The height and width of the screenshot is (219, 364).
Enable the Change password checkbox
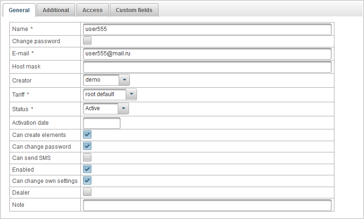click(x=87, y=41)
